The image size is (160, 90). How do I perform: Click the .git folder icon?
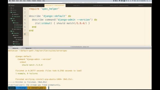[x=11, y=8]
